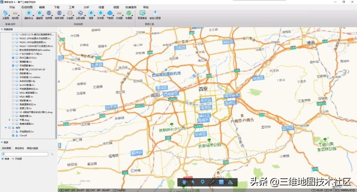Click the search magnifier icon beside search box

click(53, 154)
